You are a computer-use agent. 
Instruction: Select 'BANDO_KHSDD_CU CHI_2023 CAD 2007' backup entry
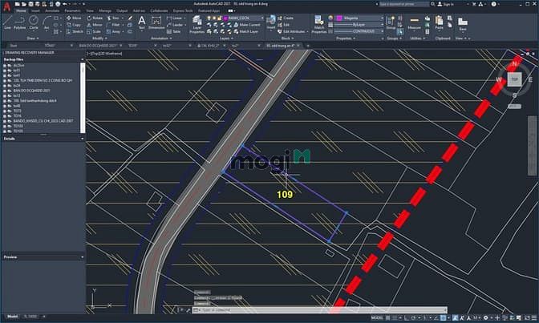coord(43,121)
